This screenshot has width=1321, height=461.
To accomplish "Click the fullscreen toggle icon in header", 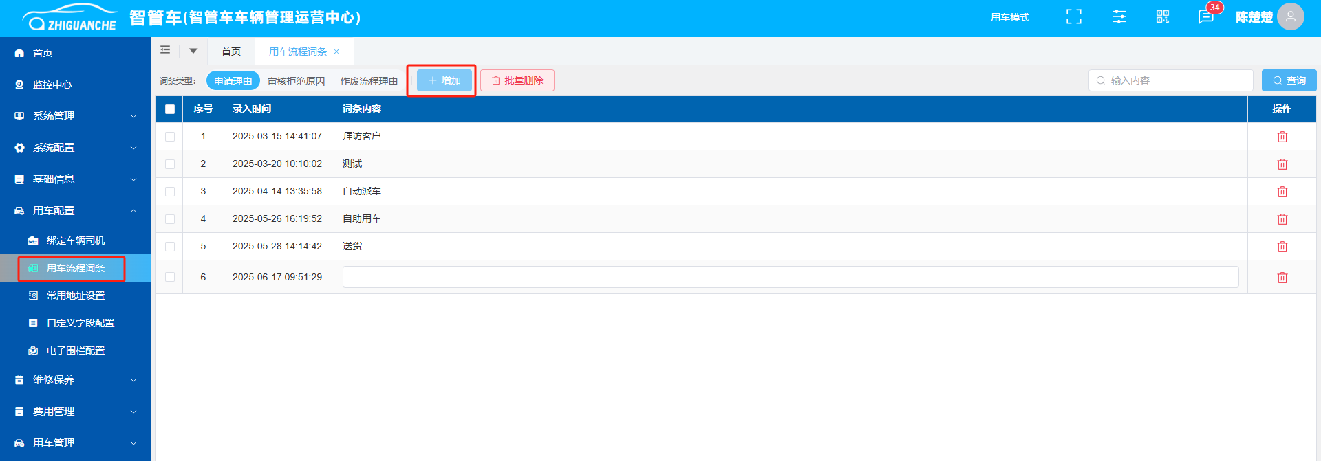I will click(x=1073, y=17).
